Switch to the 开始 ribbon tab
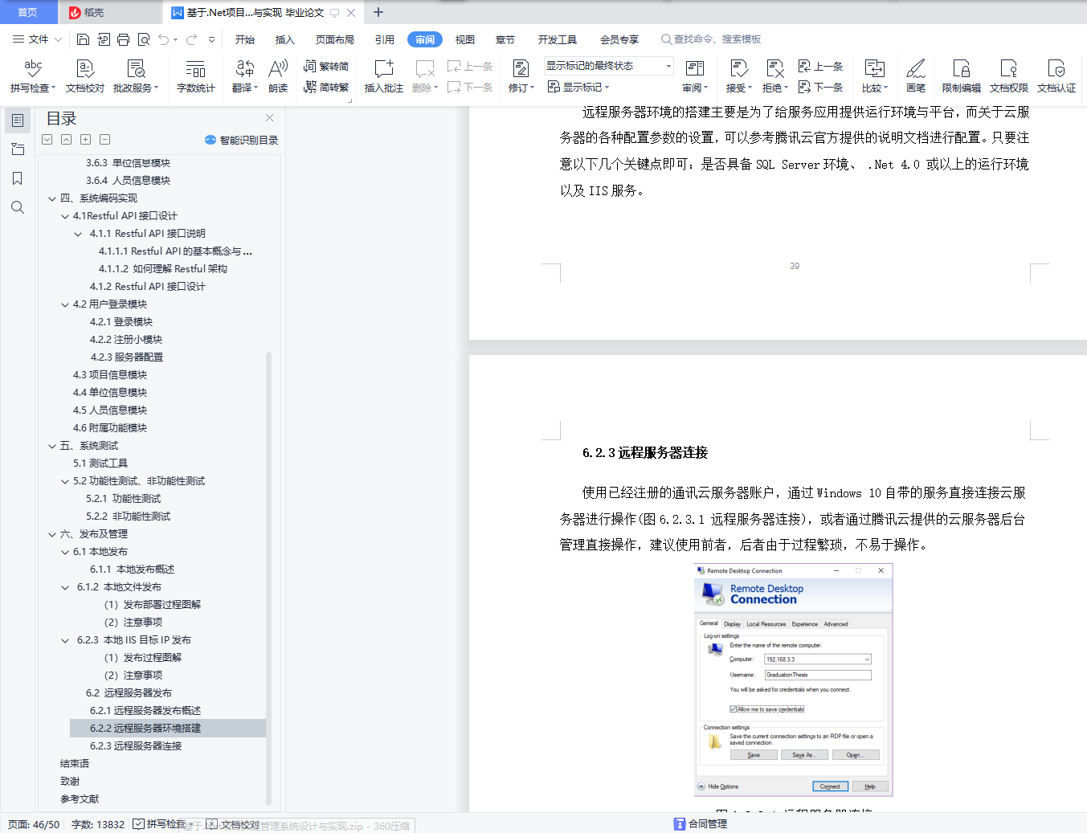The image size is (1087, 833). [245, 39]
